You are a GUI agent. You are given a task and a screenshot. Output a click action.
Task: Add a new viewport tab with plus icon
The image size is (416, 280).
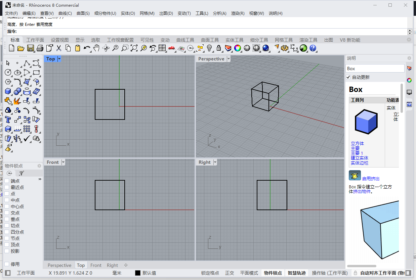[x=126, y=265]
